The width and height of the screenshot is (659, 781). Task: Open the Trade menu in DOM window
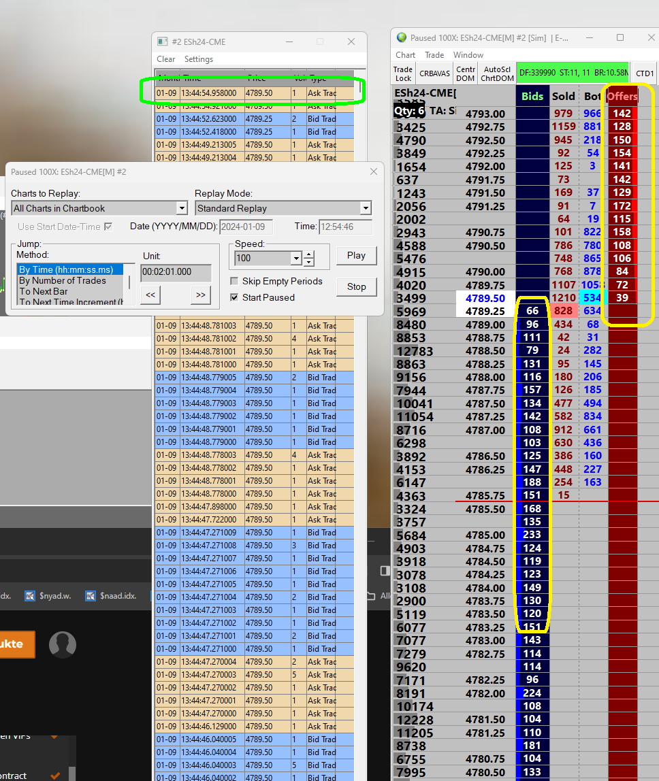(x=434, y=55)
